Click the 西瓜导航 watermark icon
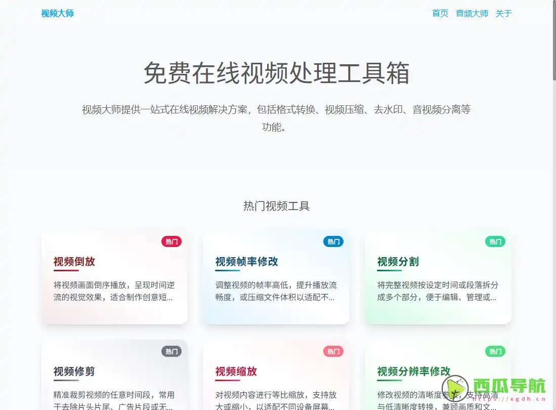This screenshot has height=410, width=556. click(454, 388)
